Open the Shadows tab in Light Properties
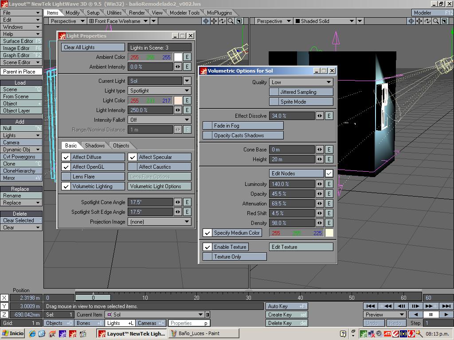 95,146
